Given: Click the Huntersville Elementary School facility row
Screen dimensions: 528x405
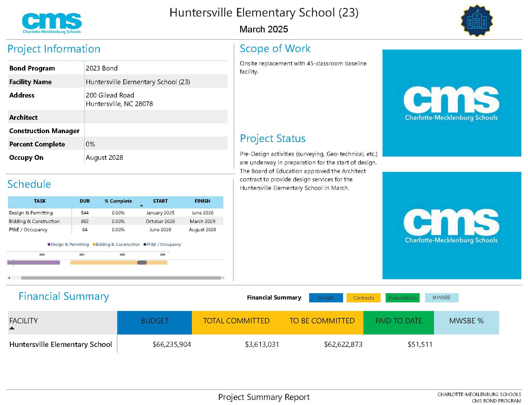Looking at the screenshot, I should click(x=253, y=344).
